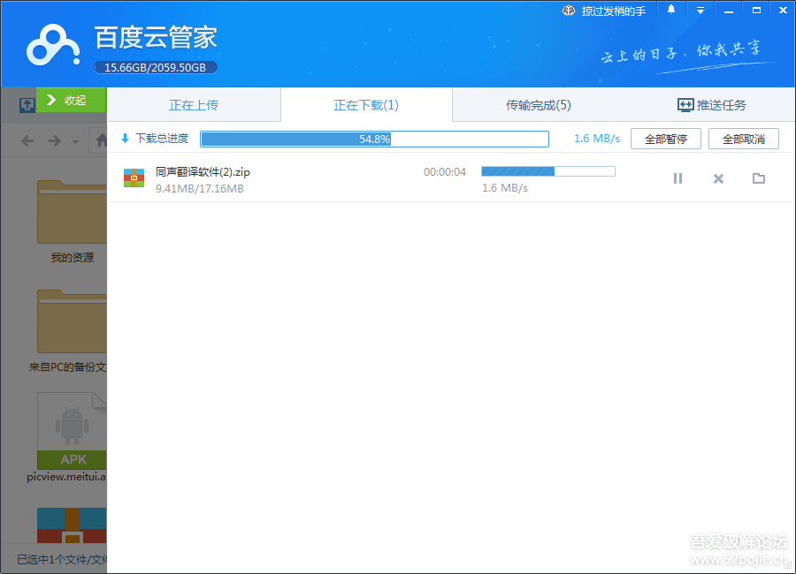Open the title bar dropdown menu arrow
The height and width of the screenshot is (574, 796).
[x=700, y=11]
